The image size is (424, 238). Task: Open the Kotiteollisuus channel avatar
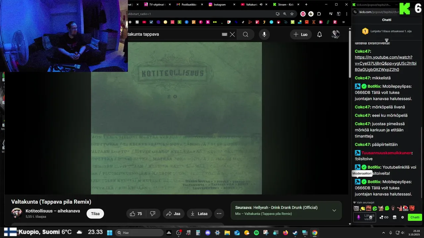click(x=17, y=213)
